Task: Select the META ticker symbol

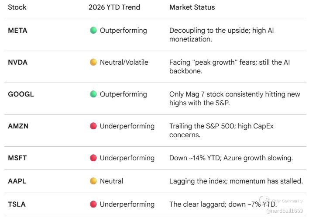Action: 17,31
